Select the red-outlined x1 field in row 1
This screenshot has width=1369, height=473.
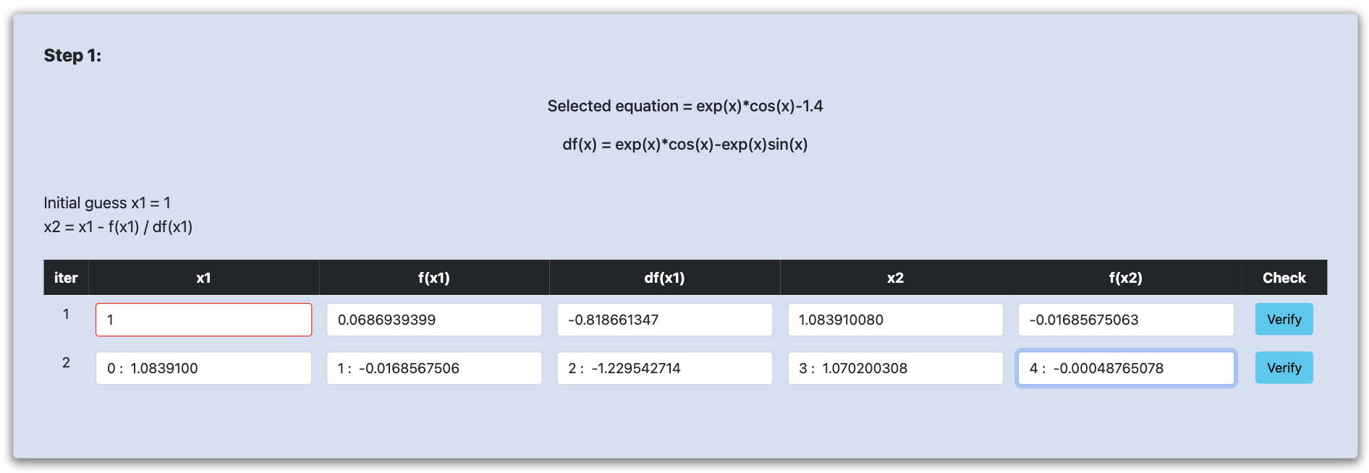pyautogui.click(x=203, y=320)
